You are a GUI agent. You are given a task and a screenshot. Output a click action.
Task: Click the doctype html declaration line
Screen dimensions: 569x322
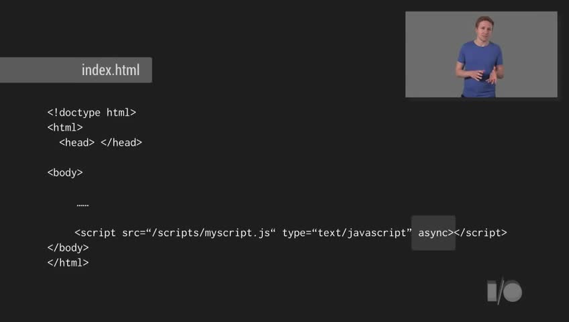click(91, 113)
